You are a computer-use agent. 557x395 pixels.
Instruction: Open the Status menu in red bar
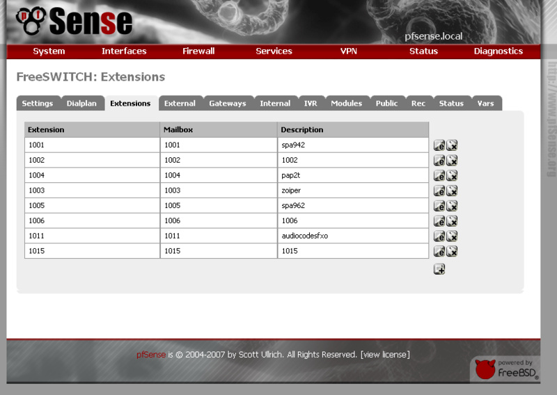[x=423, y=51]
